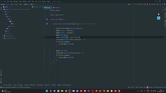Open the Version Control tool window
The width and height of the screenshot is (166, 93).
7,85
